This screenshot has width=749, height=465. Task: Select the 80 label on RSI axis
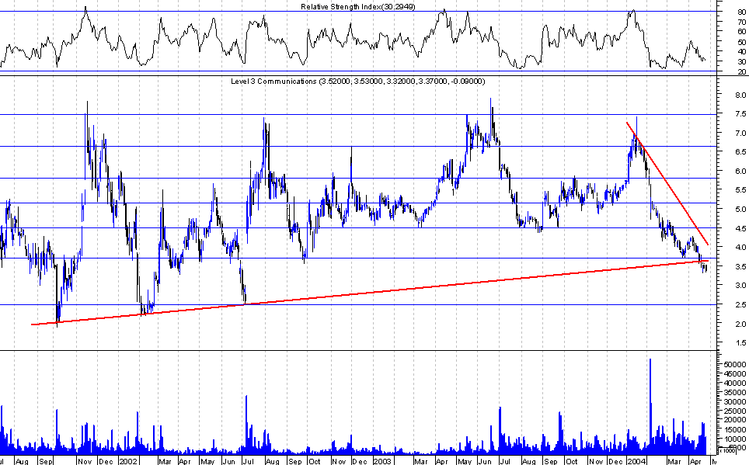click(x=741, y=13)
